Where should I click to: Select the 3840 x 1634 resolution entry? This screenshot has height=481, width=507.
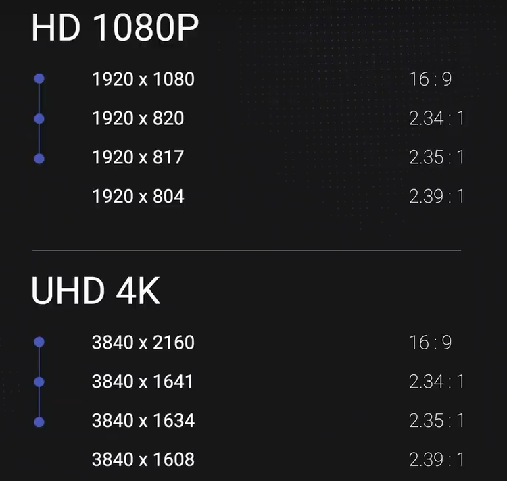(143, 421)
